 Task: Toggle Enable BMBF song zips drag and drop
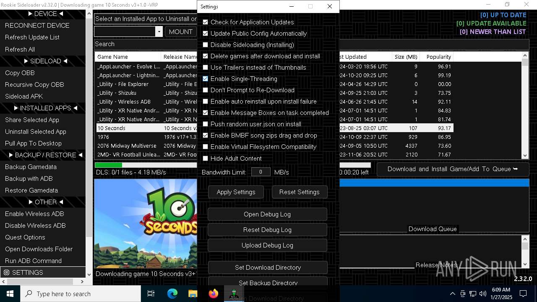[206, 135]
